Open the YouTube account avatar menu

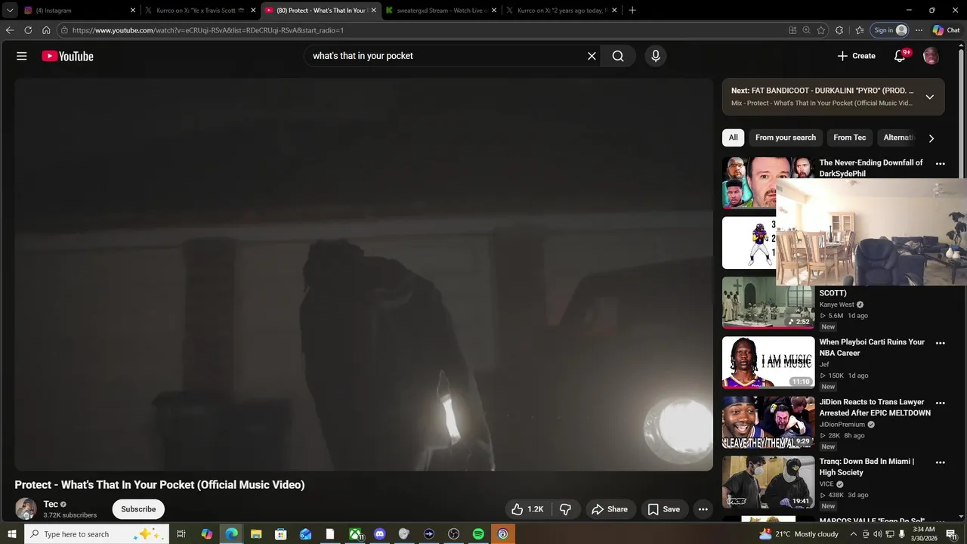tap(931, 56)
